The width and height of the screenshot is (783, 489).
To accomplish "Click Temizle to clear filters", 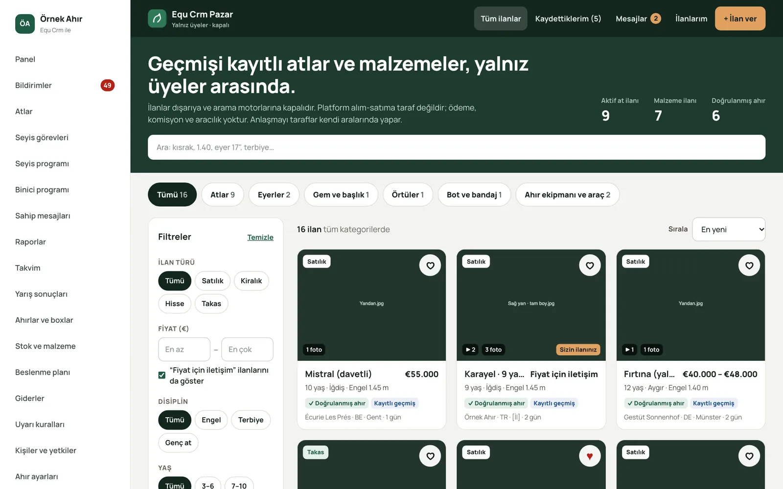I will pyautogui.click(x=260, y=237).
